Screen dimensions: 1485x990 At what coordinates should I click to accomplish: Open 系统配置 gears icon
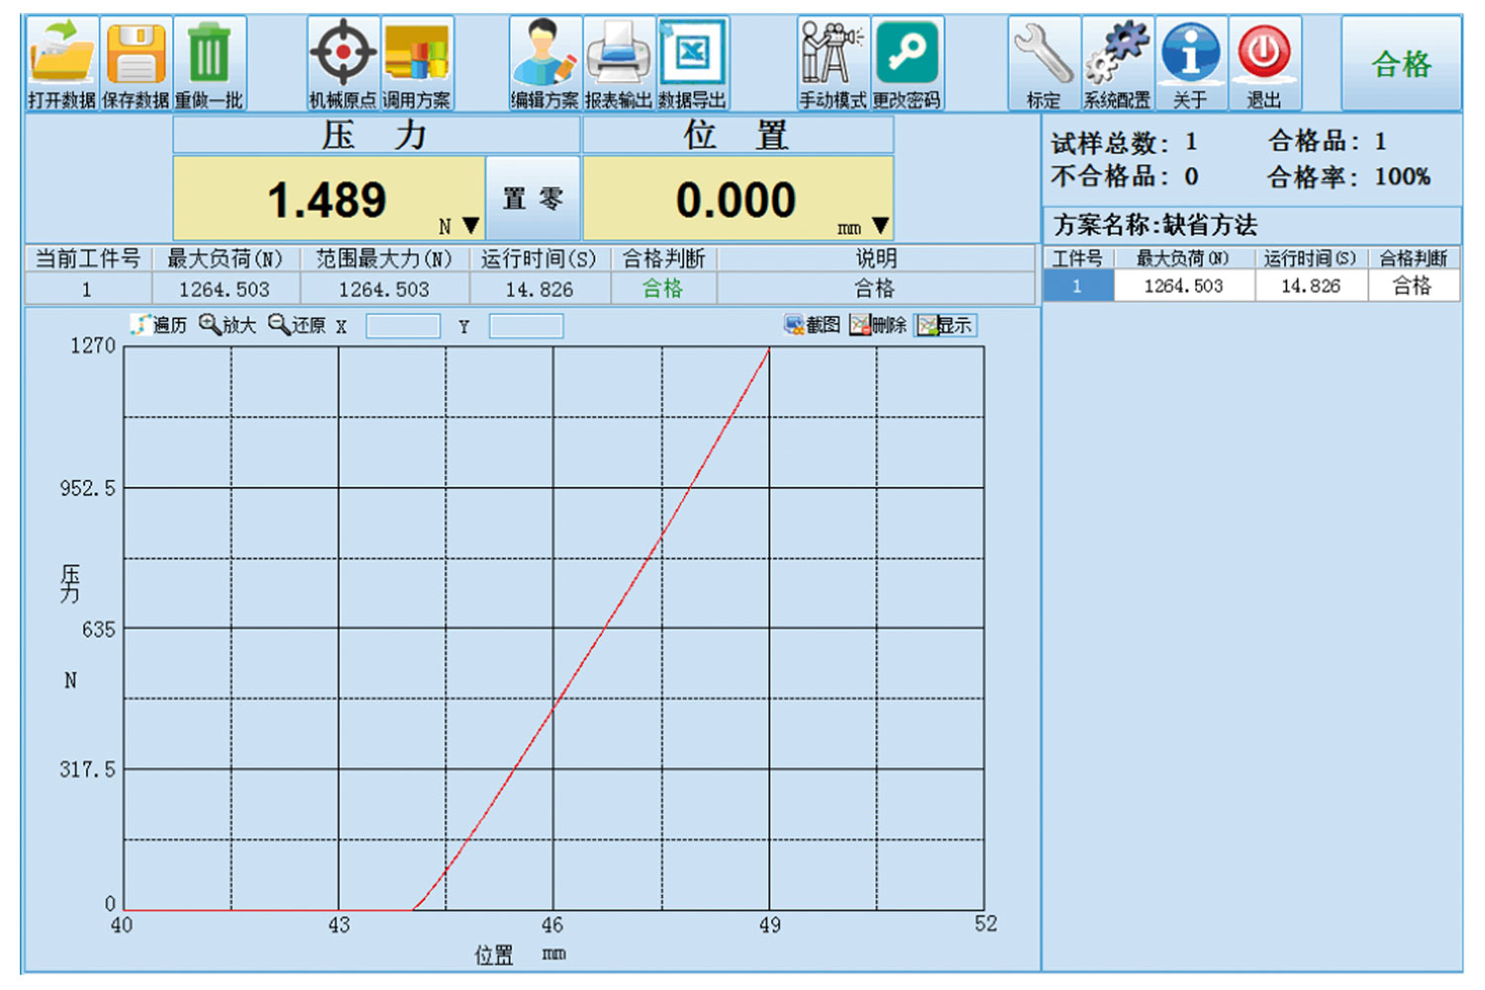[1117, 63]
